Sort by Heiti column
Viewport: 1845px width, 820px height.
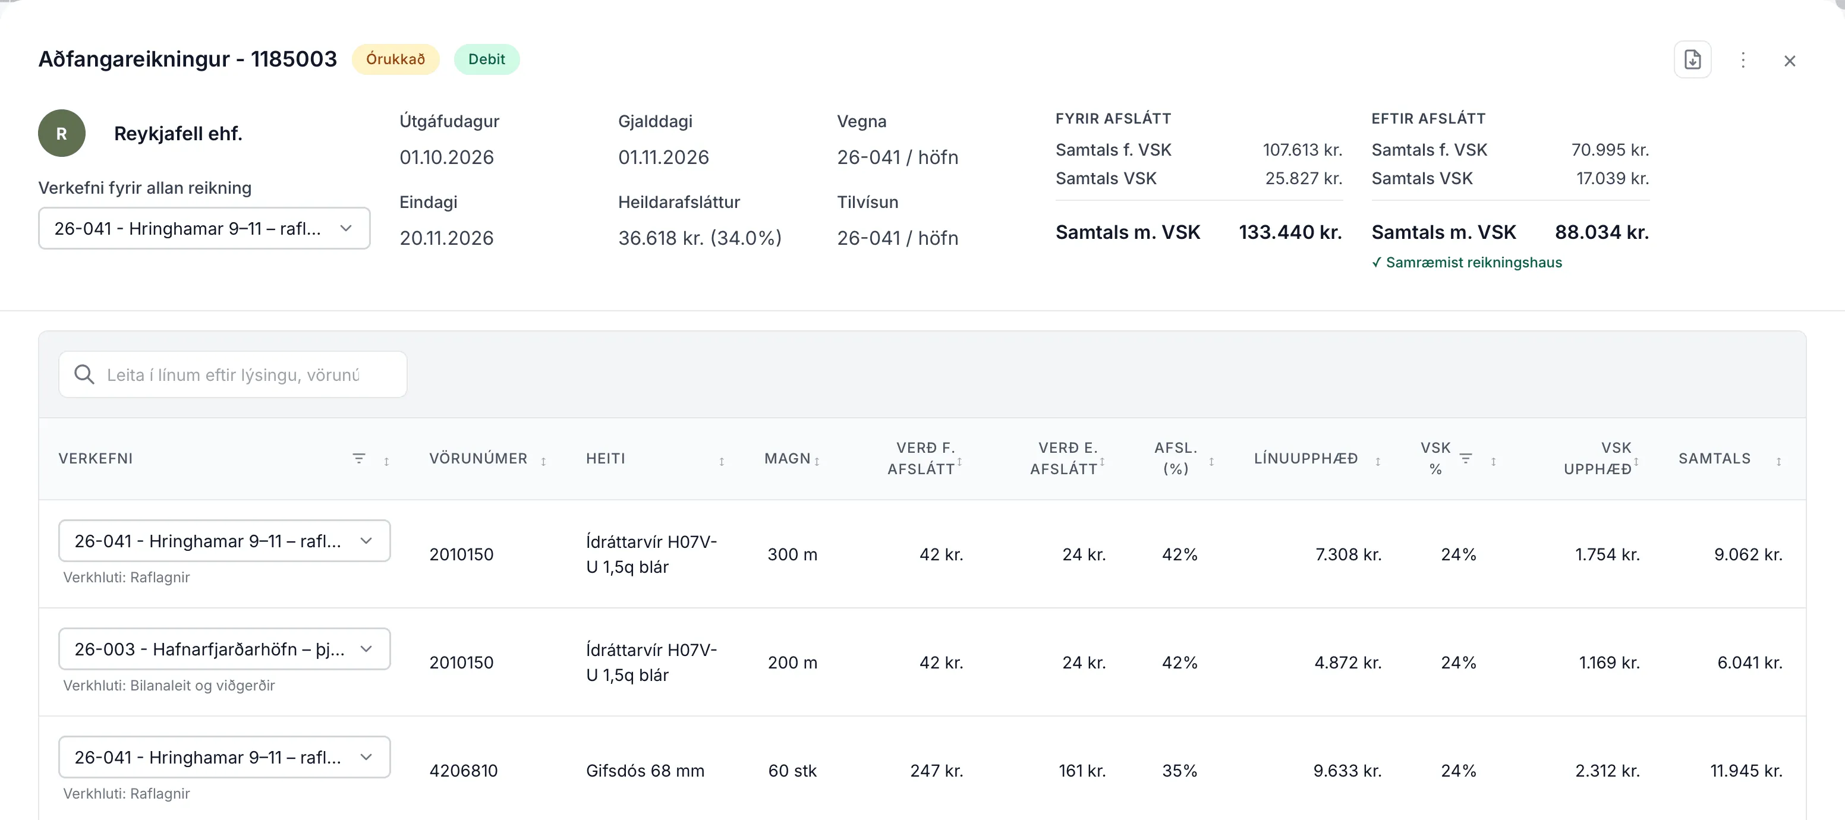pos(721,461)
